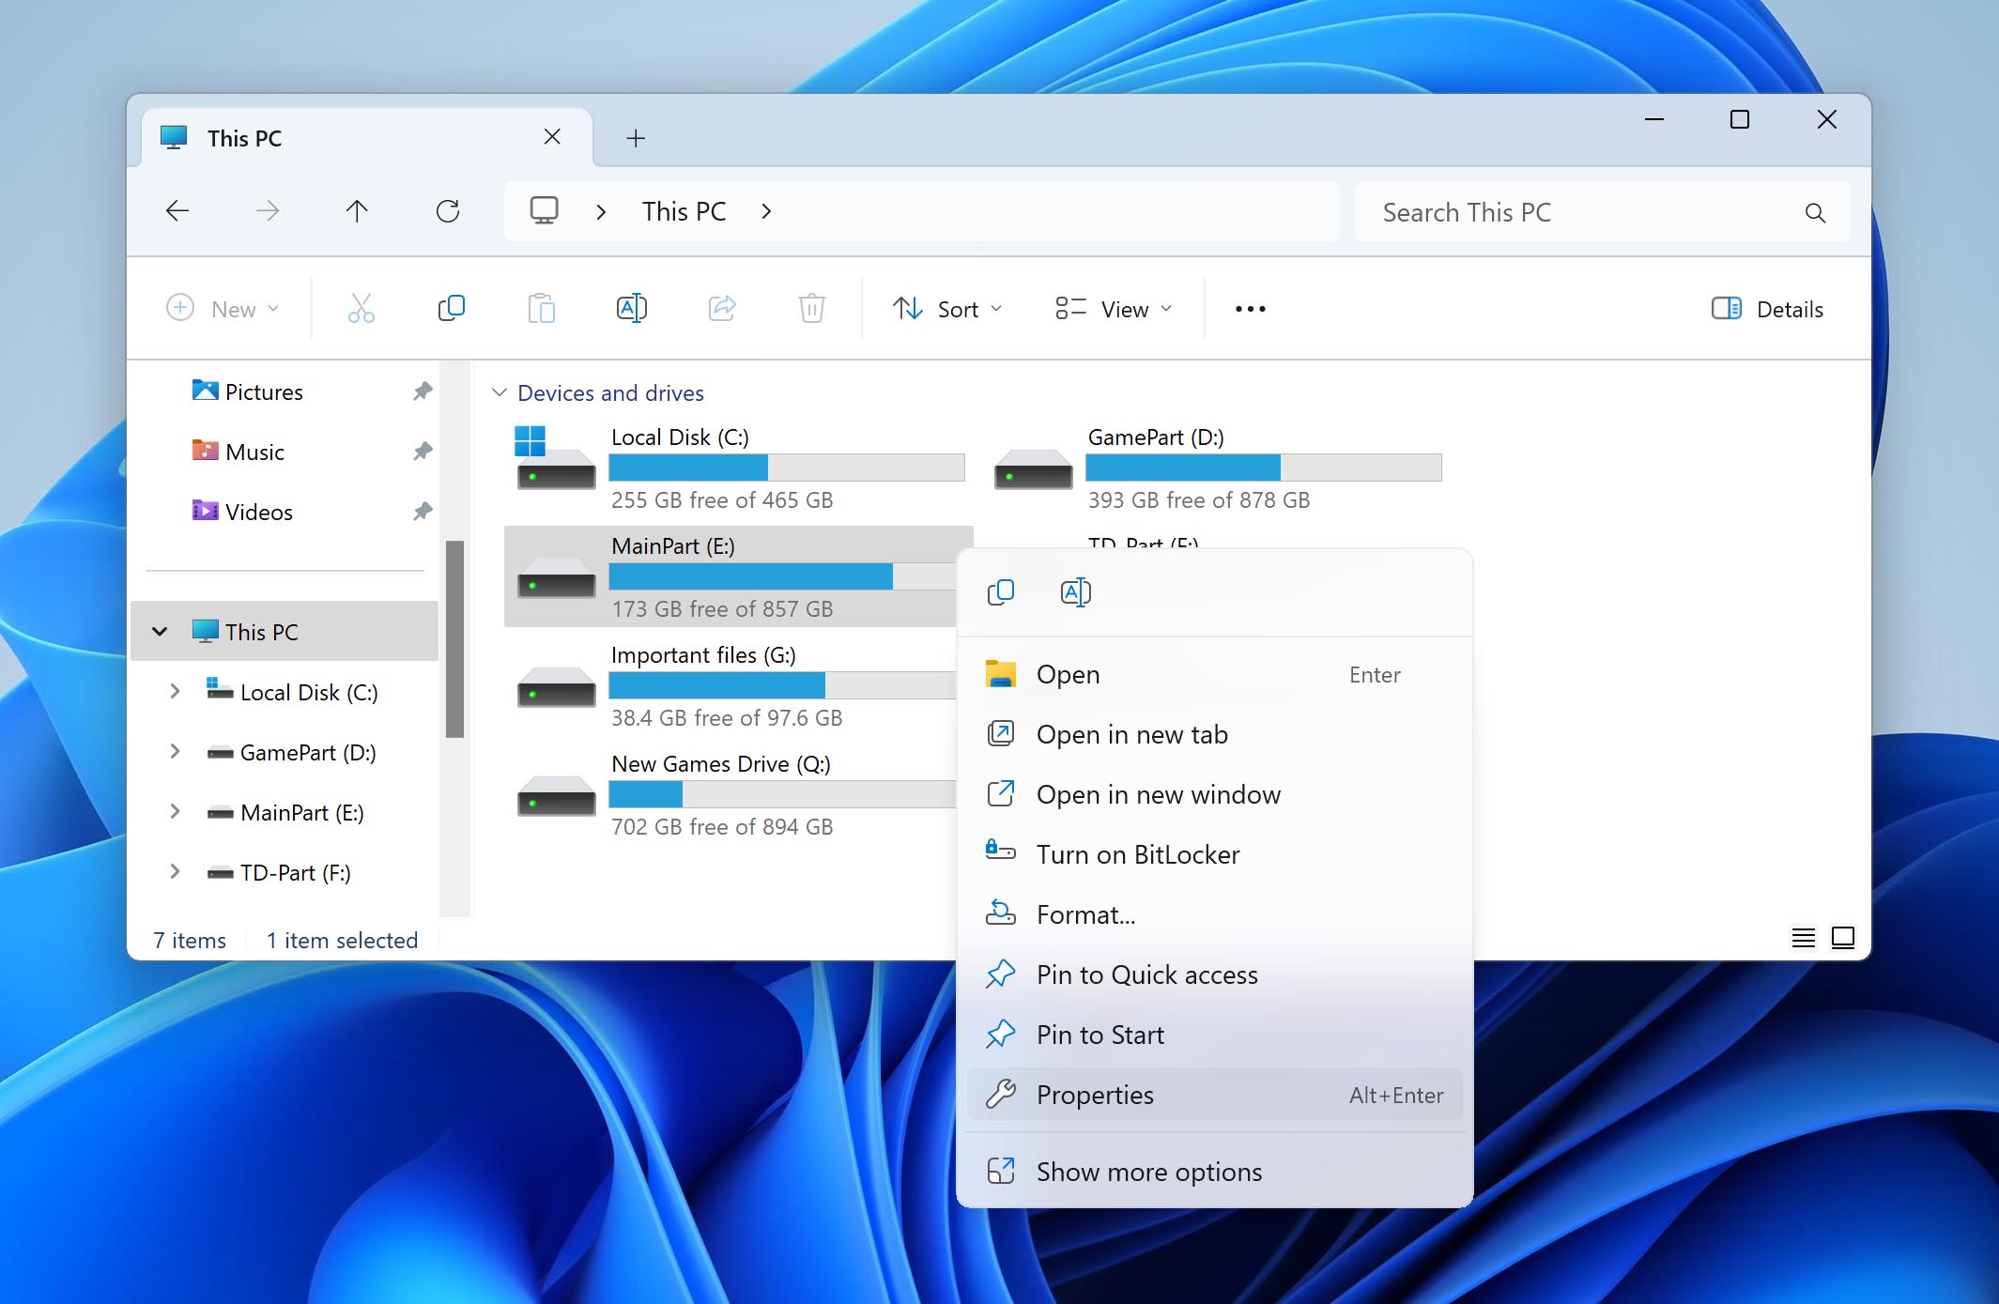Click '38.4 GB free of 97.6 GB' text
1999x1304 pixels.
[727, 718]
